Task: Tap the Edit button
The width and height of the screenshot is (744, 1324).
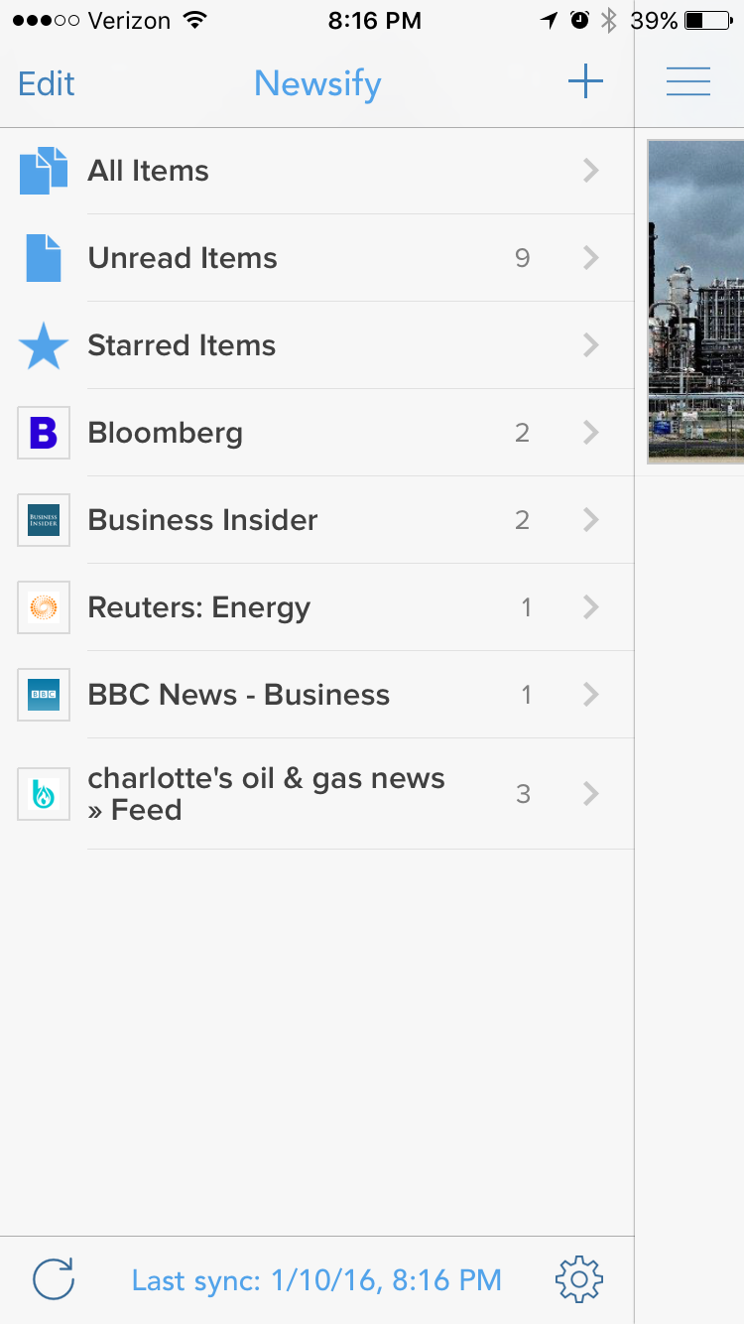Action: coord(47,83)
